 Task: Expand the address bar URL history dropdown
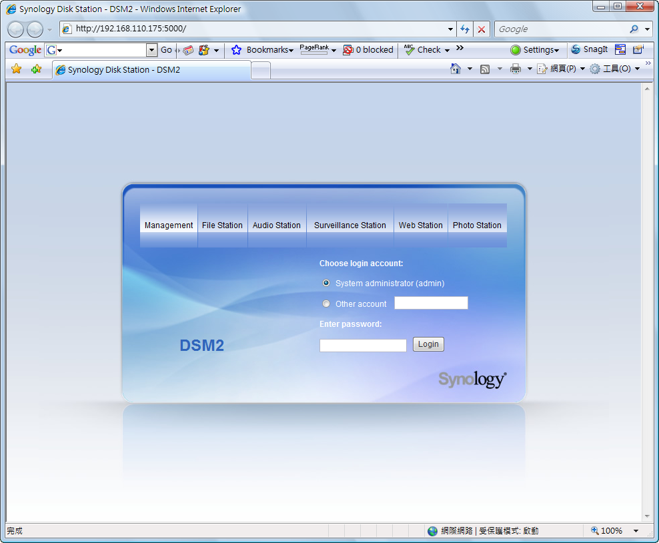(x=451, y=29)
